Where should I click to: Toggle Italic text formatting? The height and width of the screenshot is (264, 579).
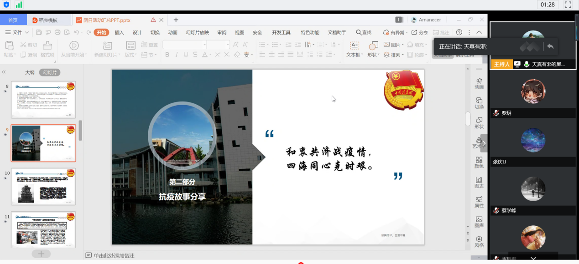coord(177,55)
